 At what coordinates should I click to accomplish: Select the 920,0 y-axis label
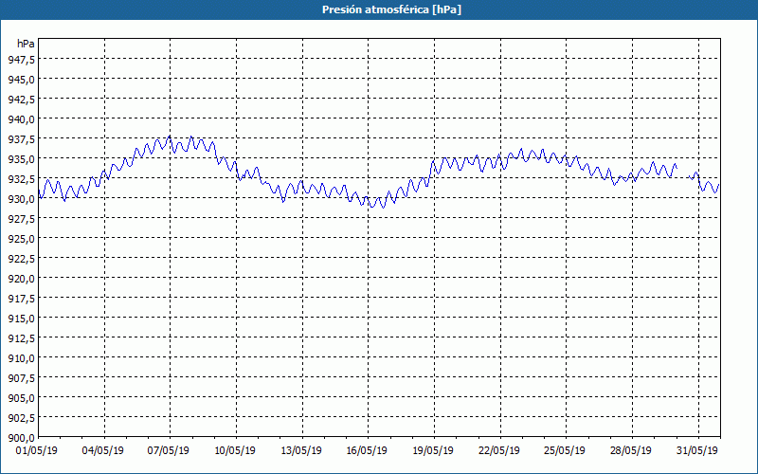click(22, 278)
